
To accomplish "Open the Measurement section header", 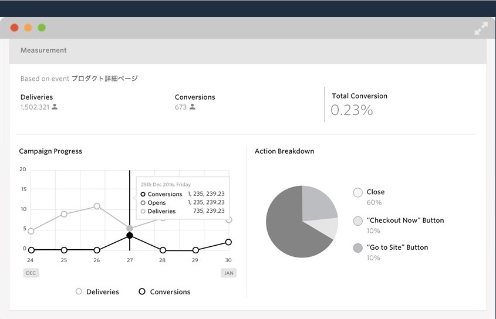I will 43,50.
